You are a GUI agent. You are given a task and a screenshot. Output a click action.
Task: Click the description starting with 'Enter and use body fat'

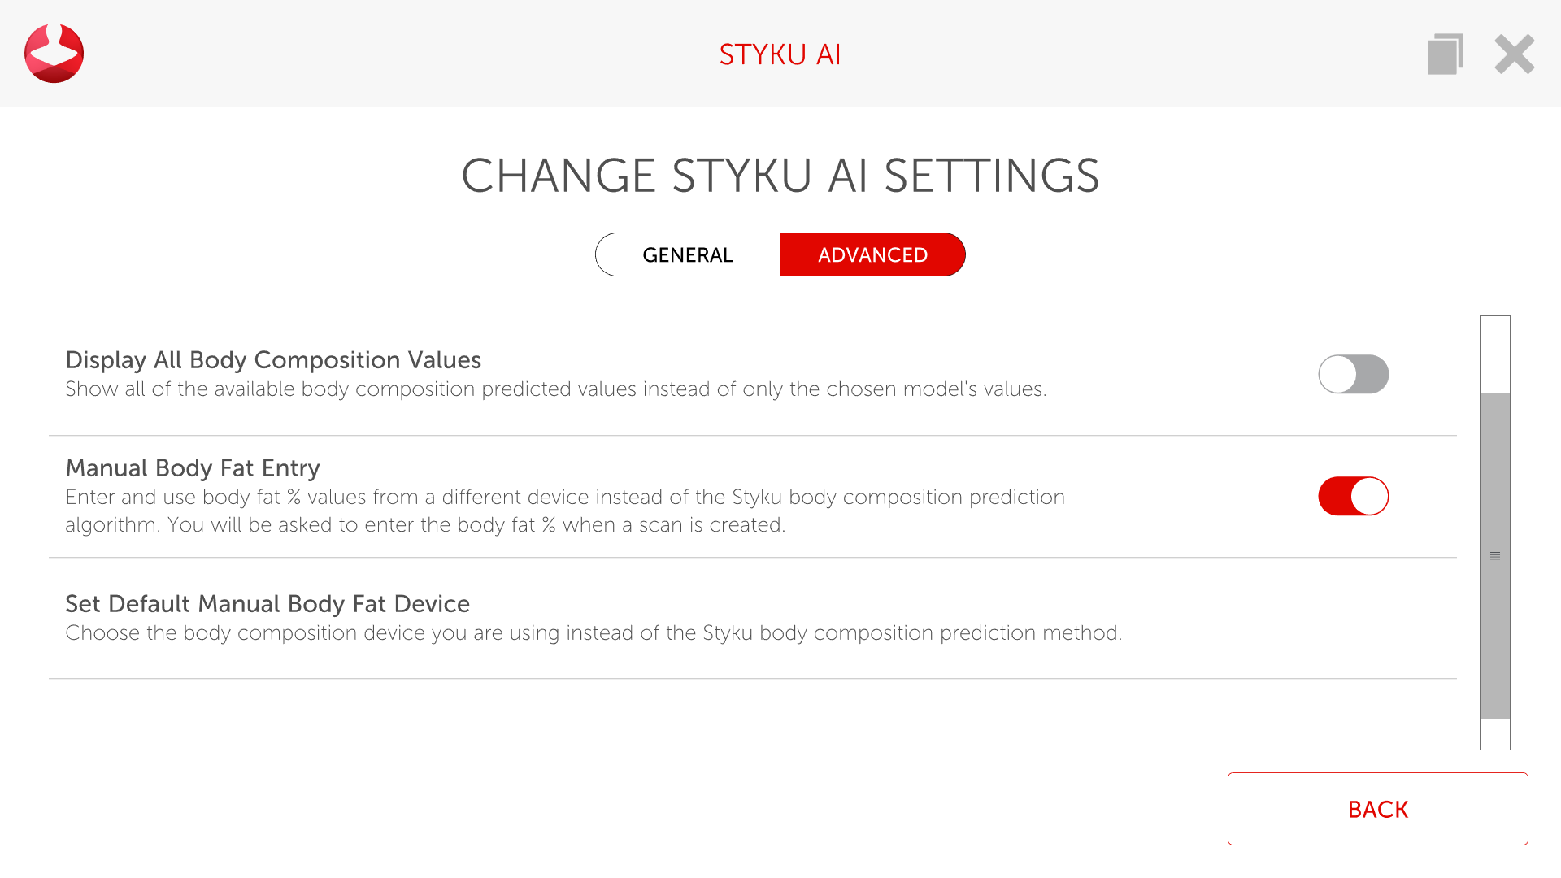[x=565, y=511]
